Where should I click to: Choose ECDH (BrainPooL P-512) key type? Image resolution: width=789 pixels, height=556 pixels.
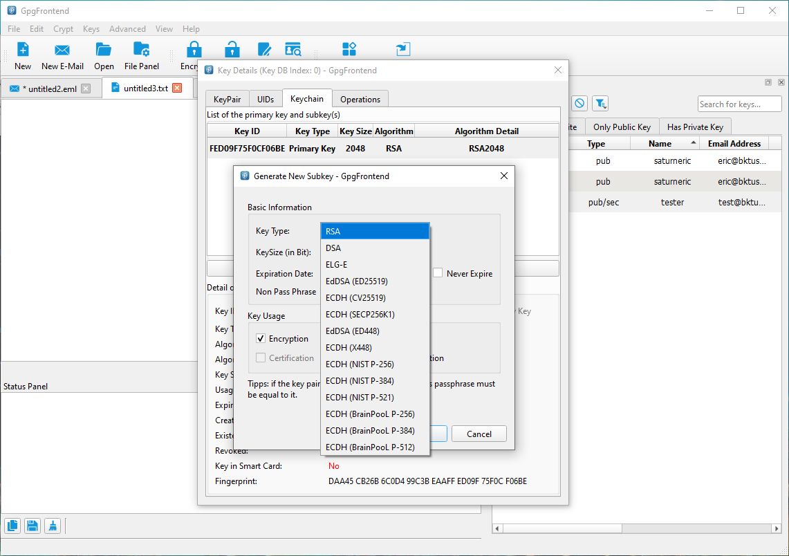coord(375,447)
